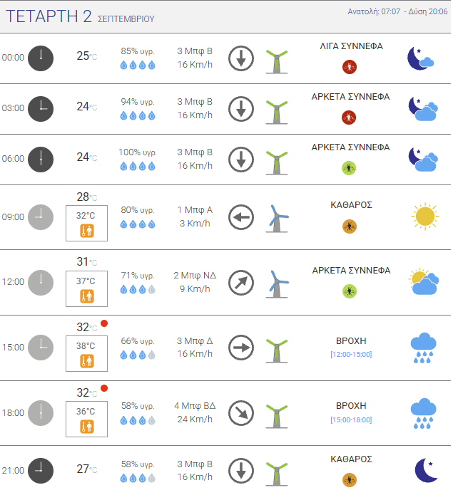Click the diagonal wind arrow at 18:00
Image resolution: width=453 pixels, height=495 pixels.
point(241,413)
